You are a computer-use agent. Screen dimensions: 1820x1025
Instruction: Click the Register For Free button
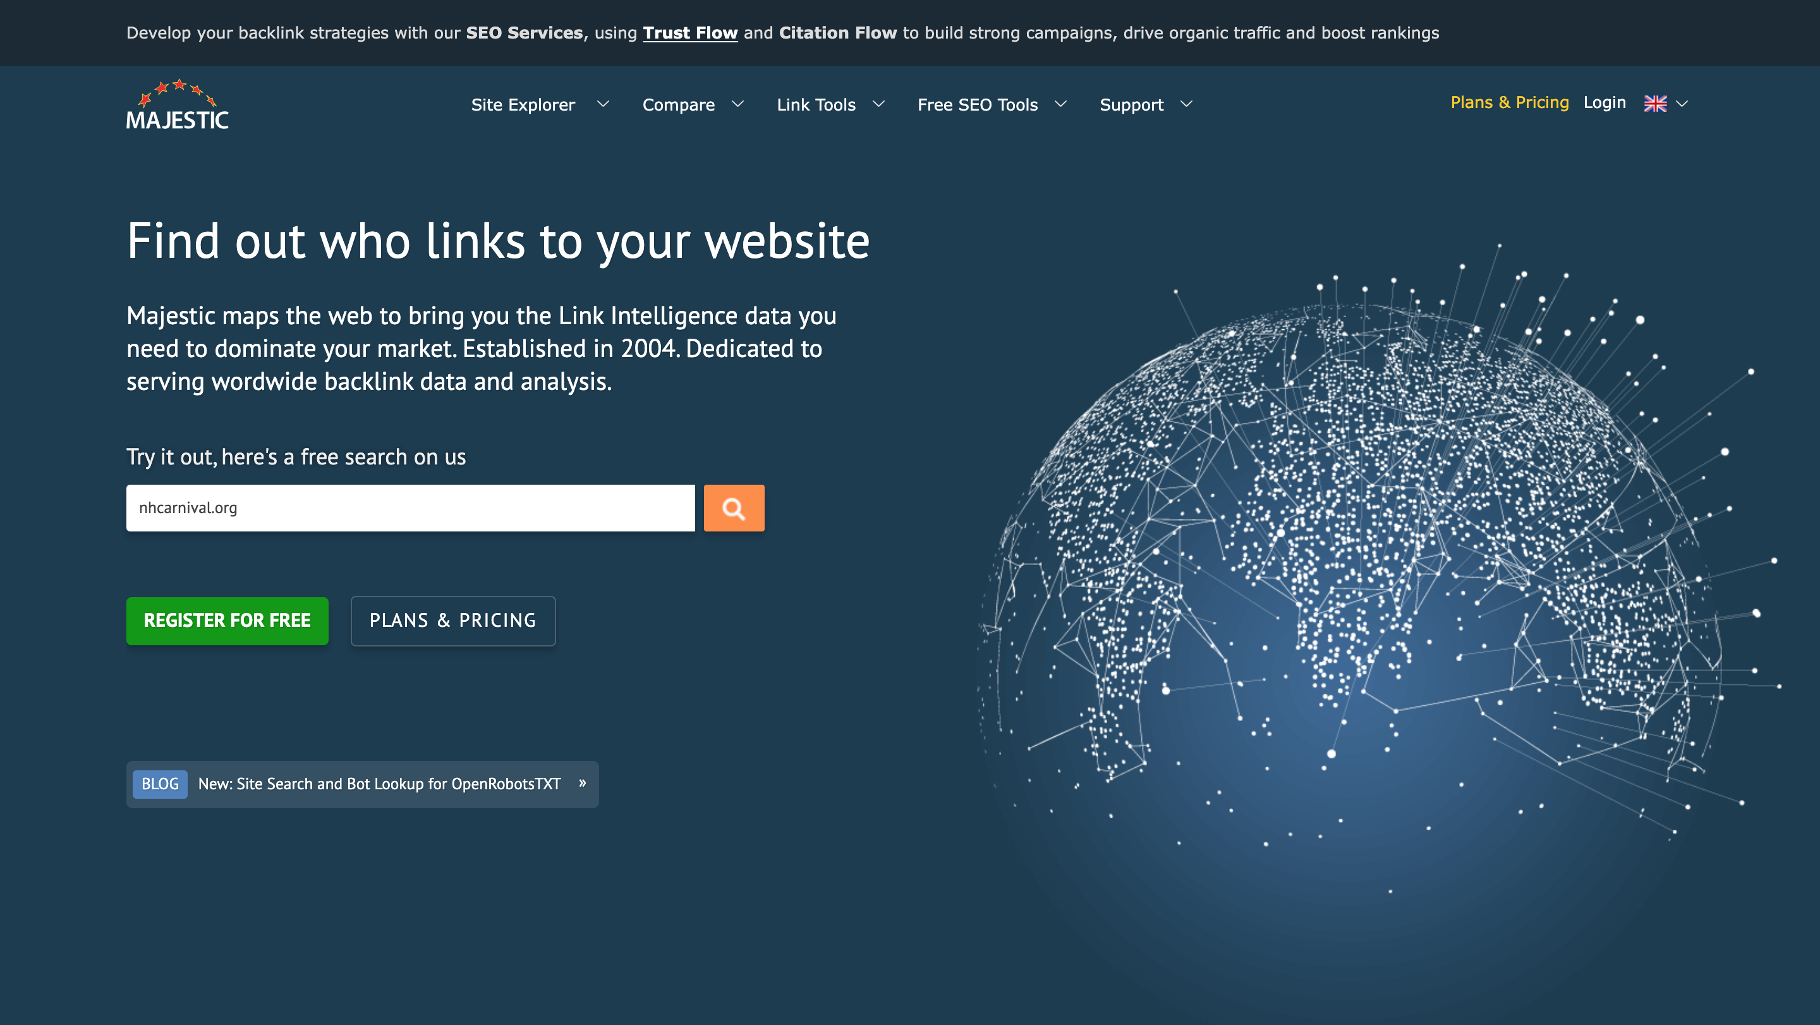tap(227, 621)
